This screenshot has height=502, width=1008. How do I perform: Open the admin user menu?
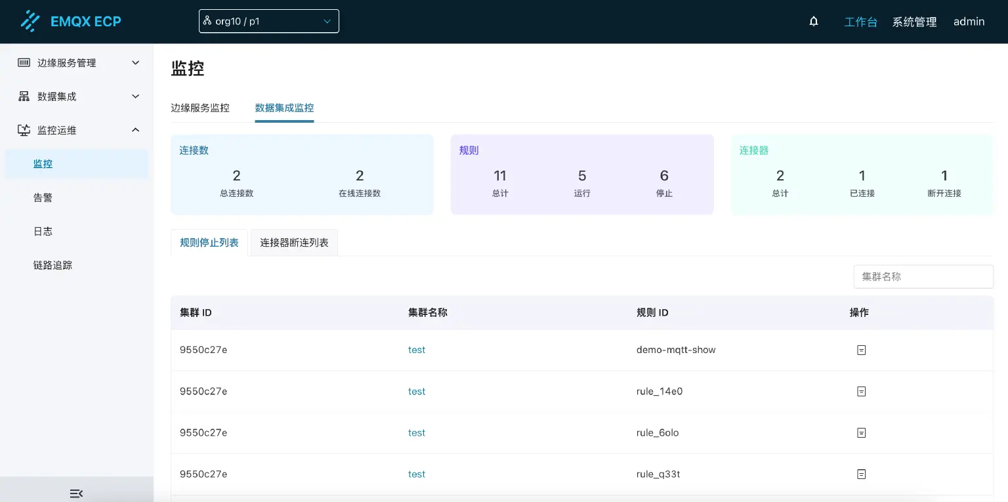[969, 21]
